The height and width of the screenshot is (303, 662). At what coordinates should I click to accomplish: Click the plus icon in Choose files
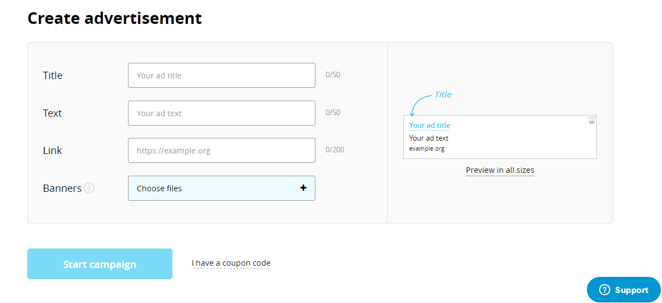(x=303, y=188)
